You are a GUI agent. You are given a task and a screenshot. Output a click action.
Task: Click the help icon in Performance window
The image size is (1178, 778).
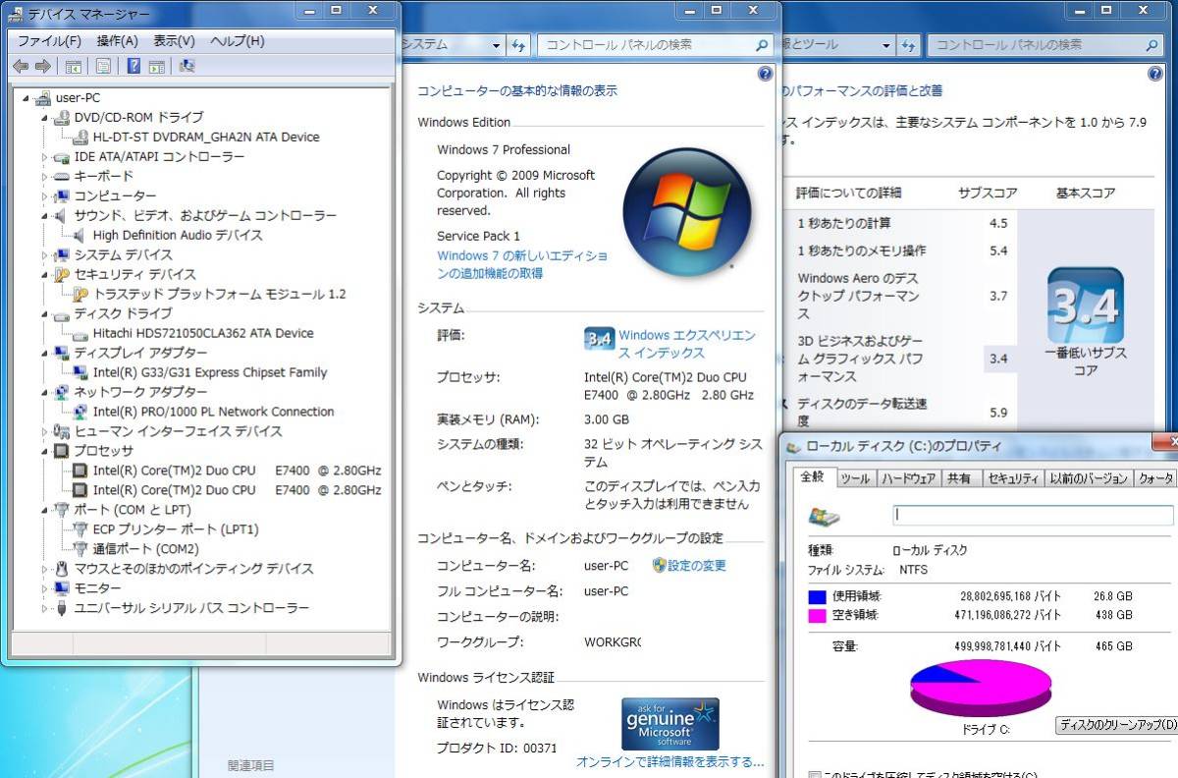[1155, 75]
